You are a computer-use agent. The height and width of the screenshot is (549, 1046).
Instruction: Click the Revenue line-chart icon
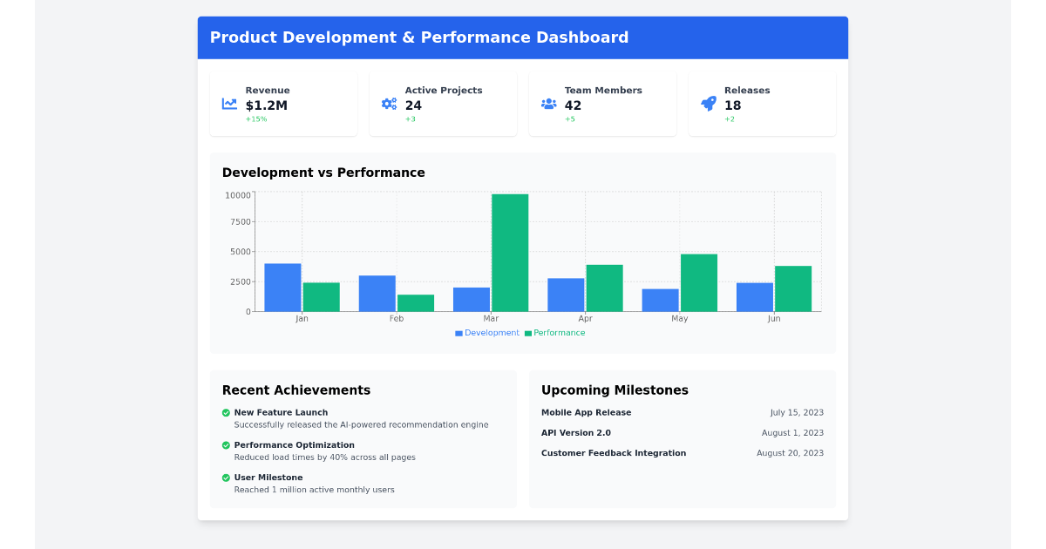[x=228, y=103]
